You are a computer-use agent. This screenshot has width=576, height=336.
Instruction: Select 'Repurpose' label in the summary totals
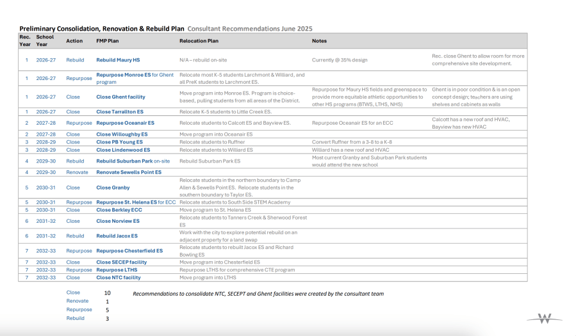pyautogui.click(x=79, y=310)
